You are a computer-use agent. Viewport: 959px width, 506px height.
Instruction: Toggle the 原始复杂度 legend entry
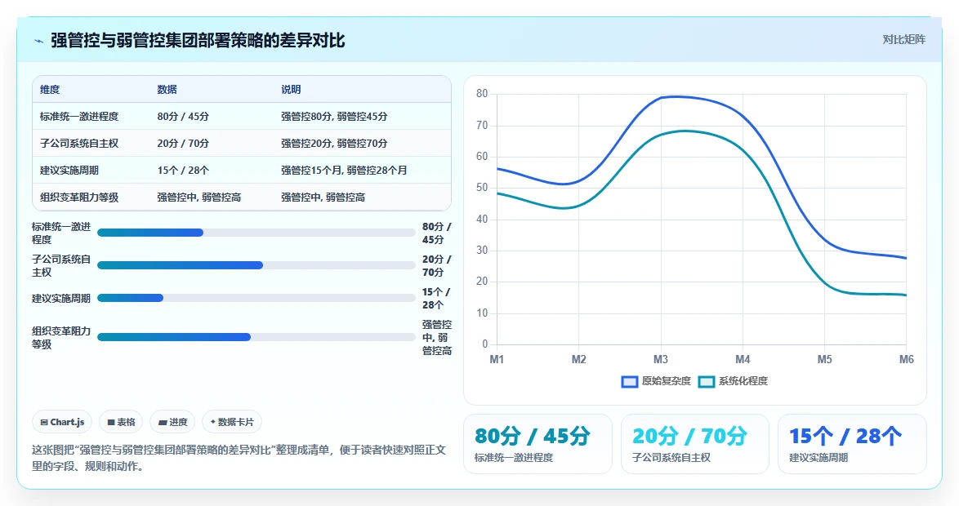tap(656, 381)
